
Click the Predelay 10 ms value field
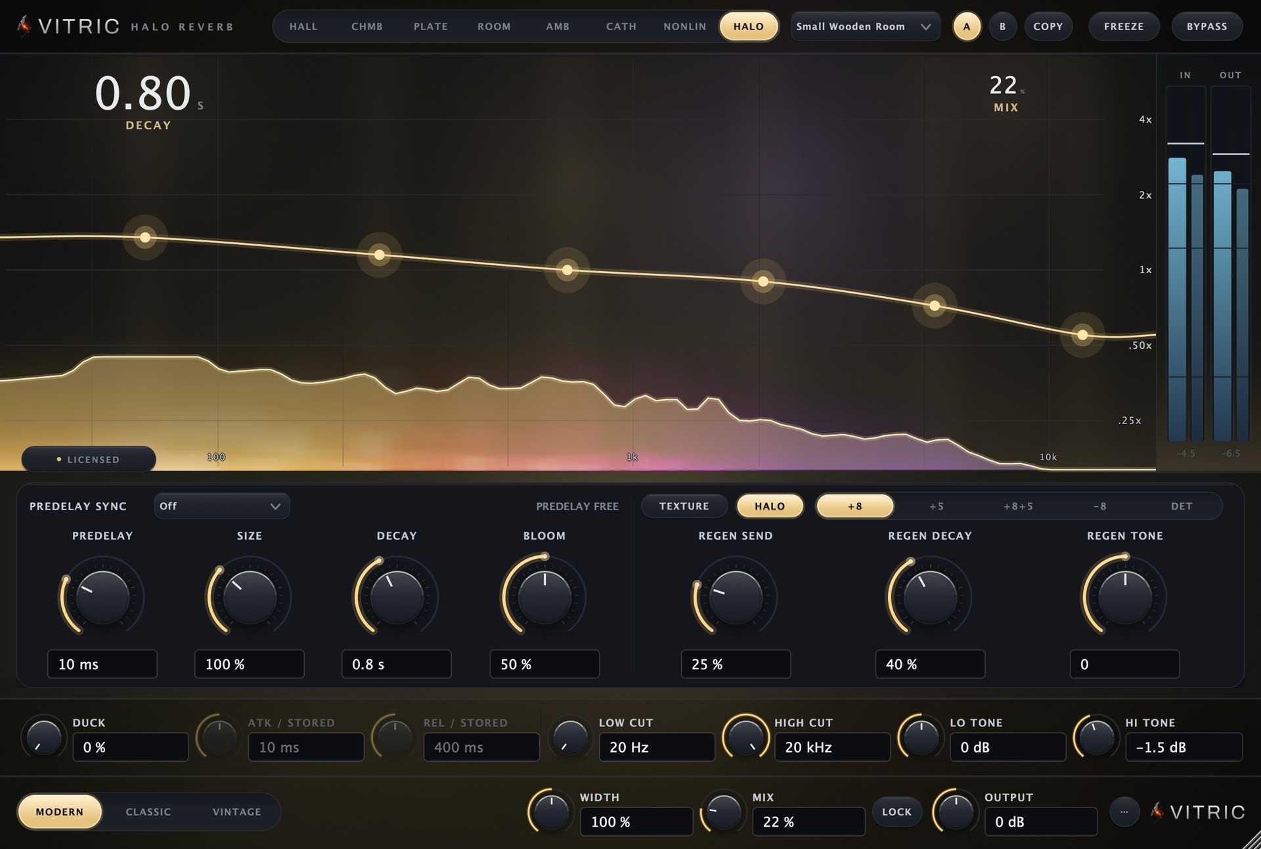102,664
